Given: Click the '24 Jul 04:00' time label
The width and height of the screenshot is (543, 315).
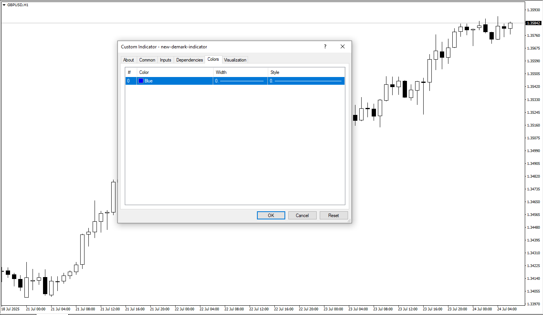Looking at the screenshot, I should 507,309.
